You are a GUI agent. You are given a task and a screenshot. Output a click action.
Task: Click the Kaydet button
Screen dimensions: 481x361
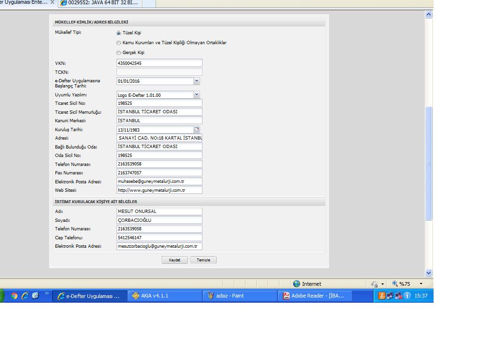click(175, 260)
